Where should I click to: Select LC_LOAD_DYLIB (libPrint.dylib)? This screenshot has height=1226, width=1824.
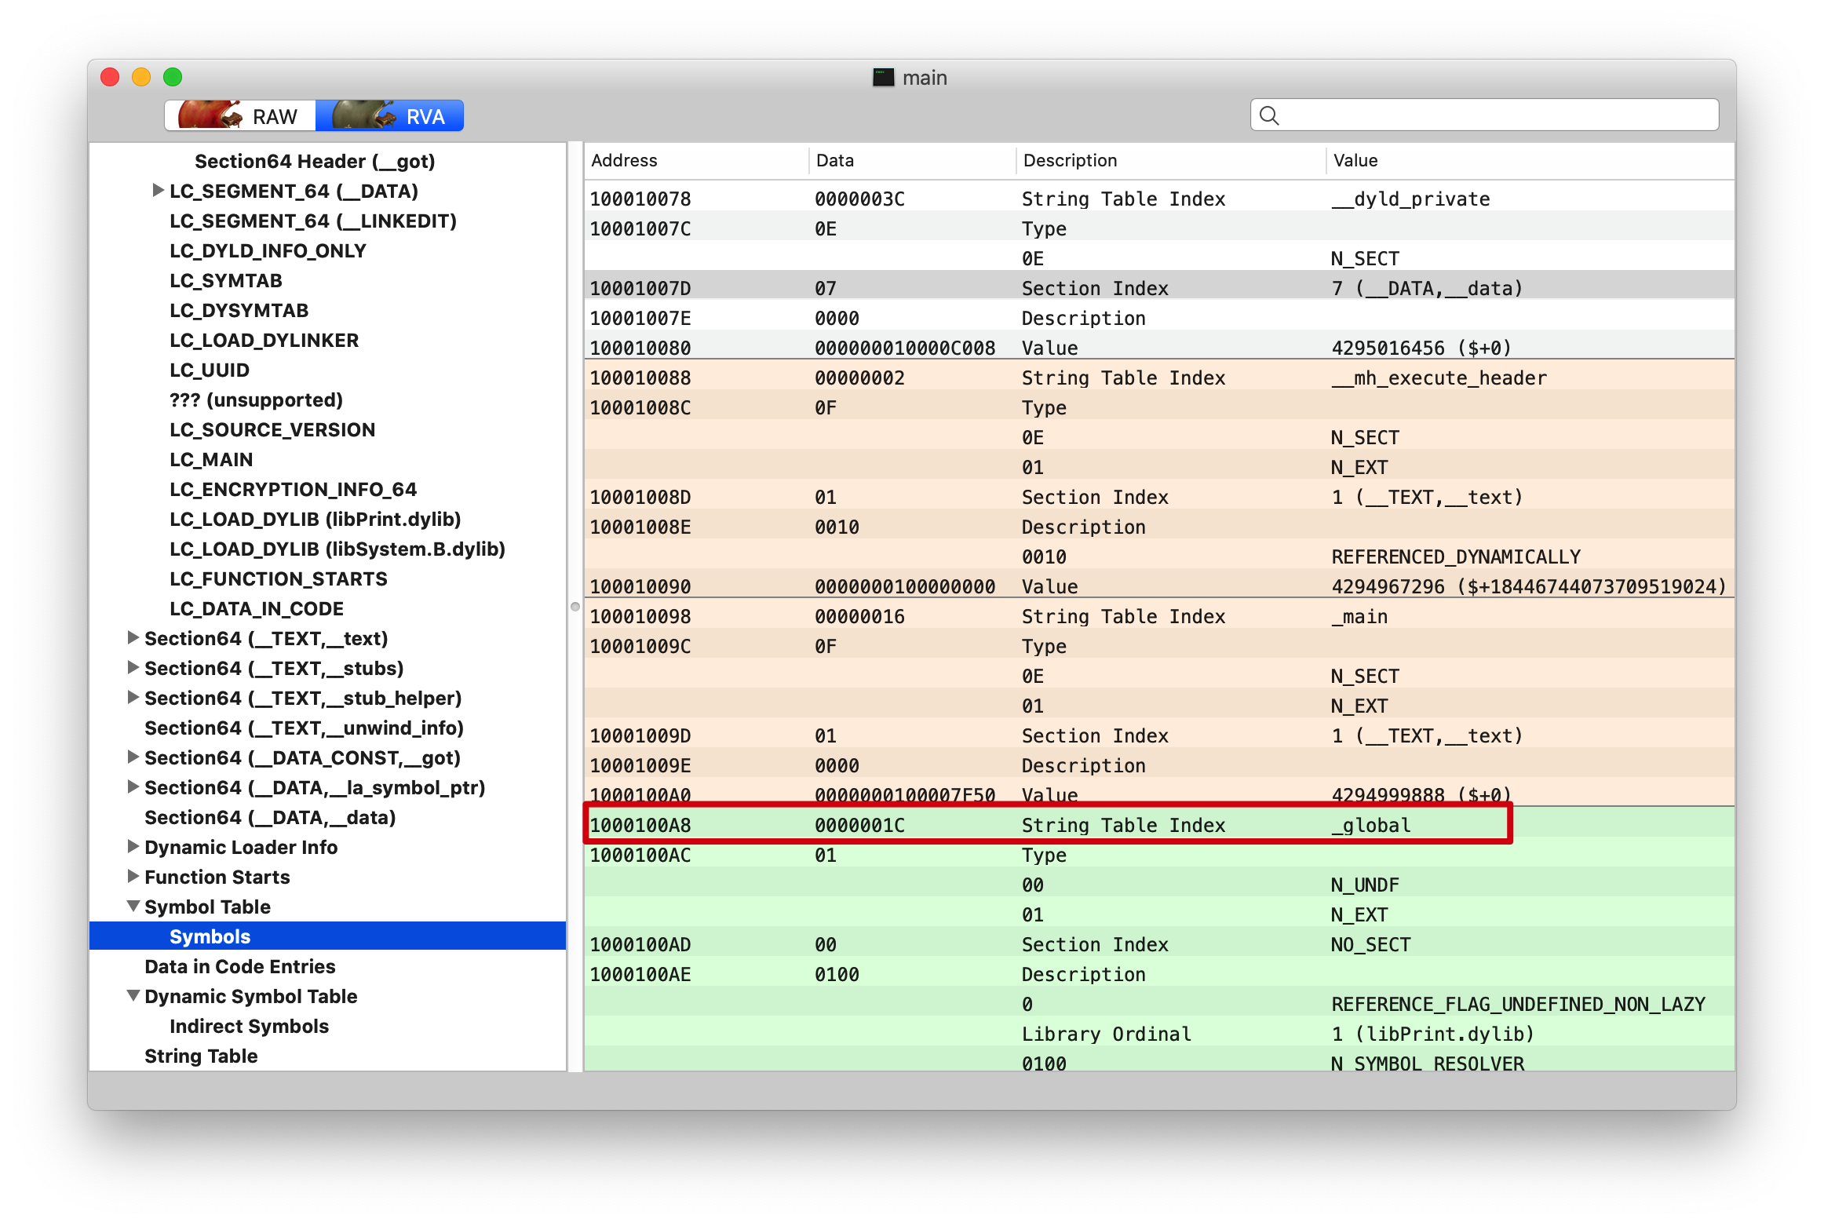[316, 519]
